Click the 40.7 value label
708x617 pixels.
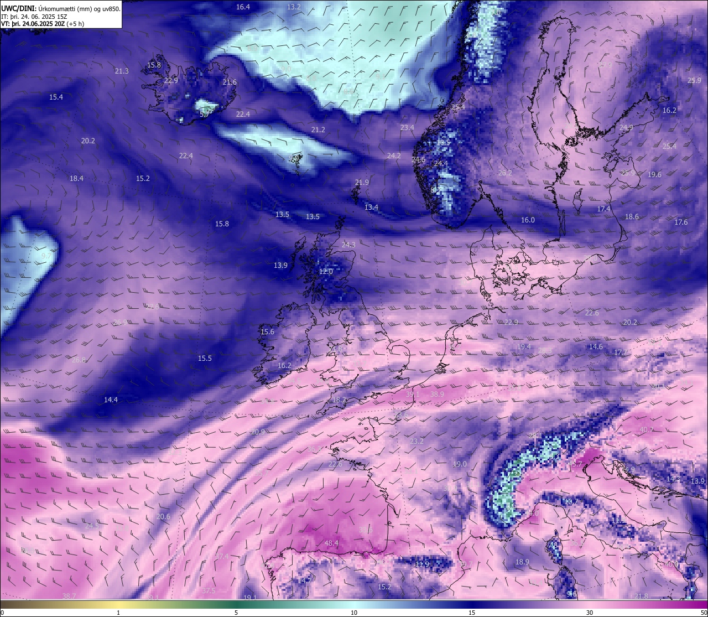[647, 429]
